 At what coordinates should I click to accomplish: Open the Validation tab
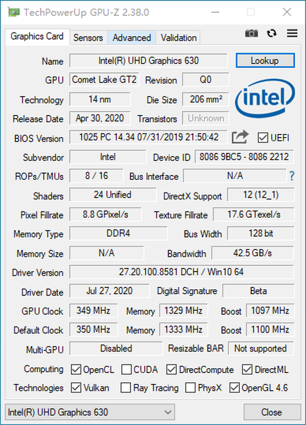(179, 37)
